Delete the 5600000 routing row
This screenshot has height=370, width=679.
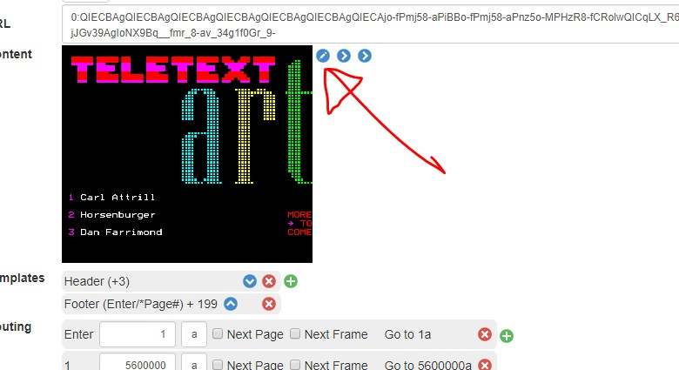click(x=485, y=365)
